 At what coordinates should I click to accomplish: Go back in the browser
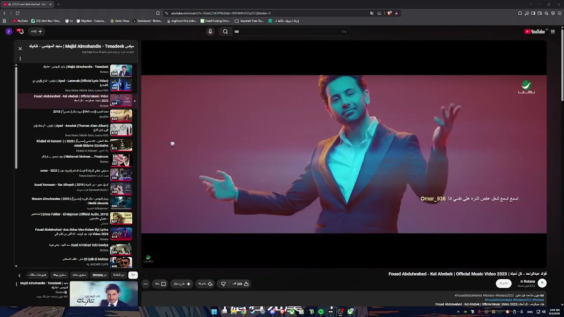point(4,13)
